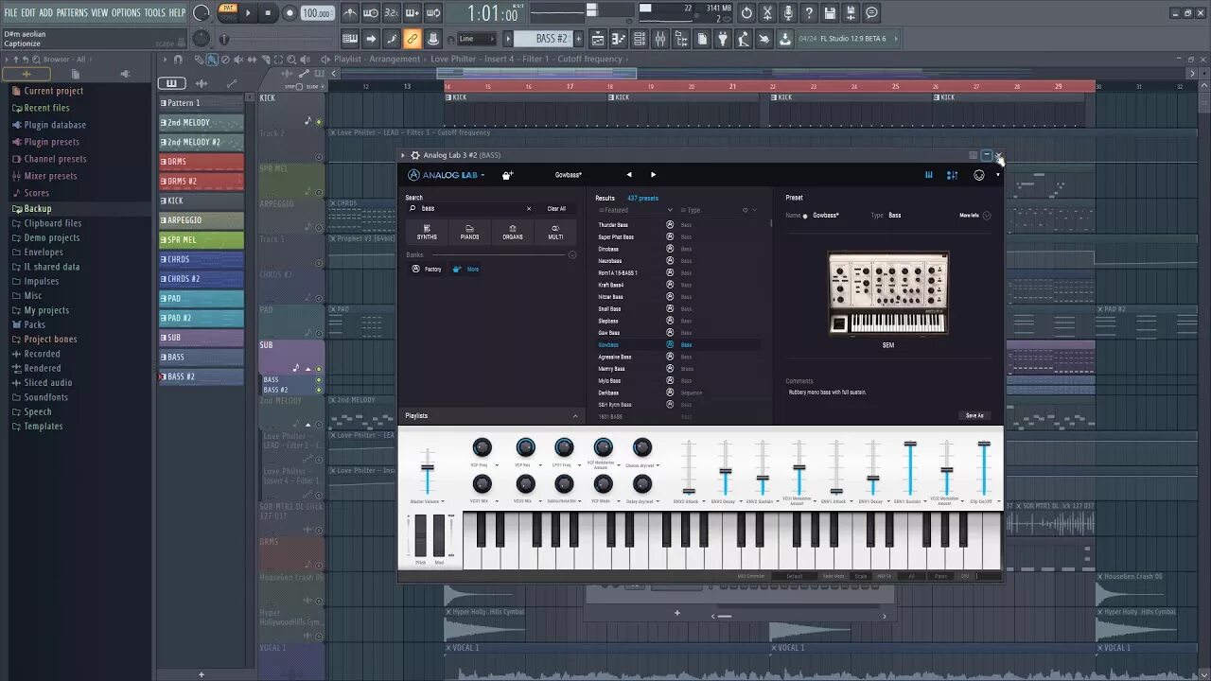Select the ORGANS filter in Analog Lab
The height and width of the screenshot is (681, 1211).
pyautogui.click(x=513, y=233)
